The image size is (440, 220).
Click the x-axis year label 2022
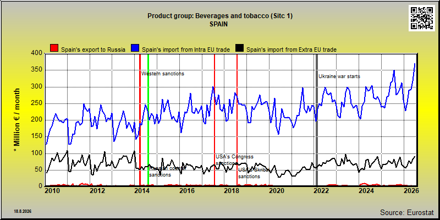(x=321, y=191)
